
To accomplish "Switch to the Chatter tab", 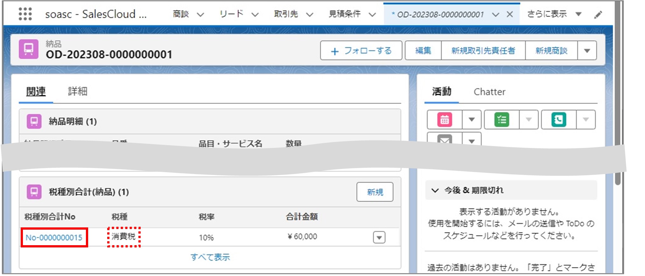I will pos(489,92).
